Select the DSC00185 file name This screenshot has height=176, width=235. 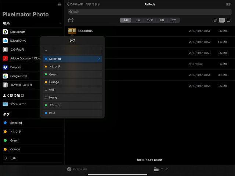(86, 31)
